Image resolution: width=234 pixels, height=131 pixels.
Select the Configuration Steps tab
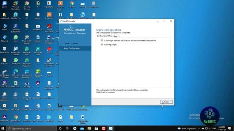tap(105, 36)
